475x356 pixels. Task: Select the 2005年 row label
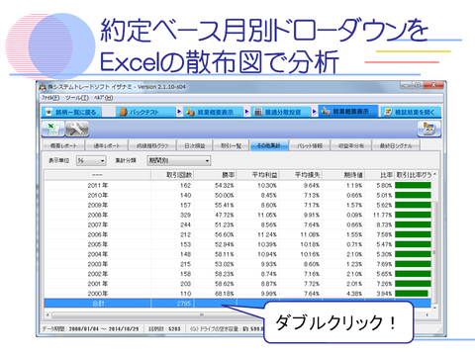point(98,244)
